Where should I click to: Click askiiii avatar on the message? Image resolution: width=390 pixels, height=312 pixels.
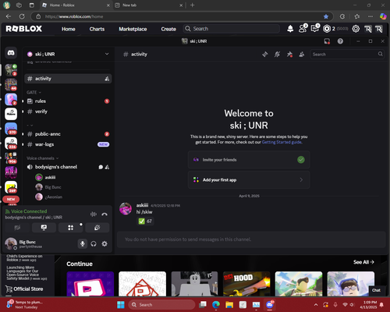click(x=126, y=209)
